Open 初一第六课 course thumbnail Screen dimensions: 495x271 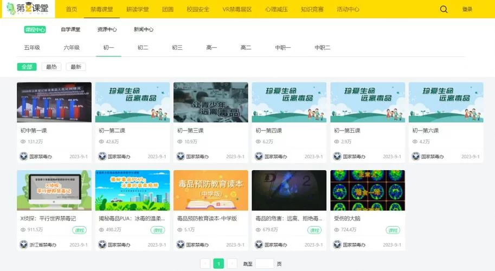coord(446,102)
